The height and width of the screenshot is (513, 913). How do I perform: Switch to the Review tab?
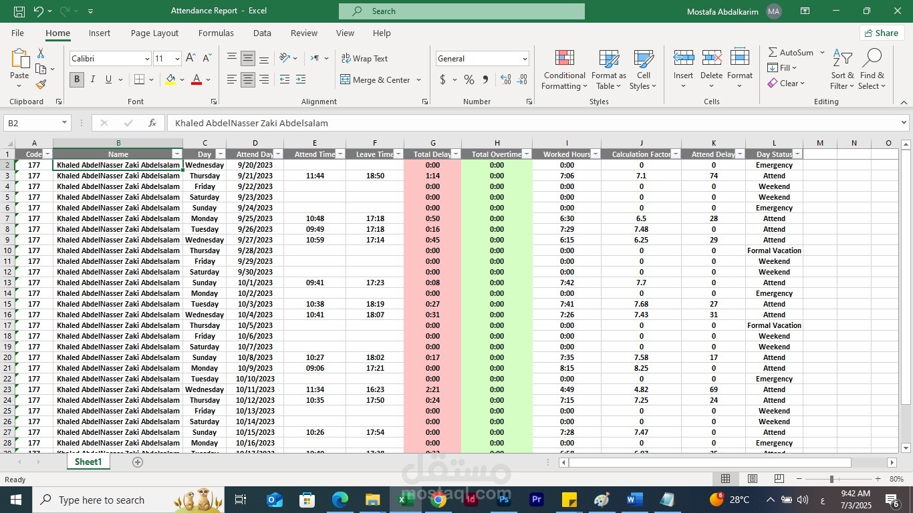tap(304, 33)
